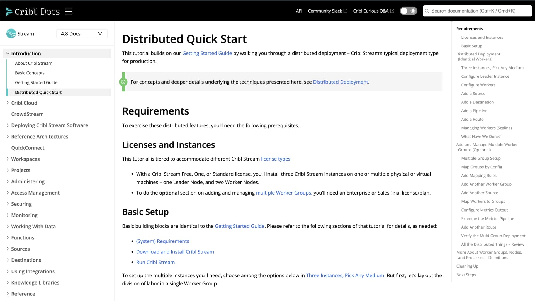Viewport: 535px width, 301px height.
Task: Click the info icon beside the callout note
Action: (124, 82)
